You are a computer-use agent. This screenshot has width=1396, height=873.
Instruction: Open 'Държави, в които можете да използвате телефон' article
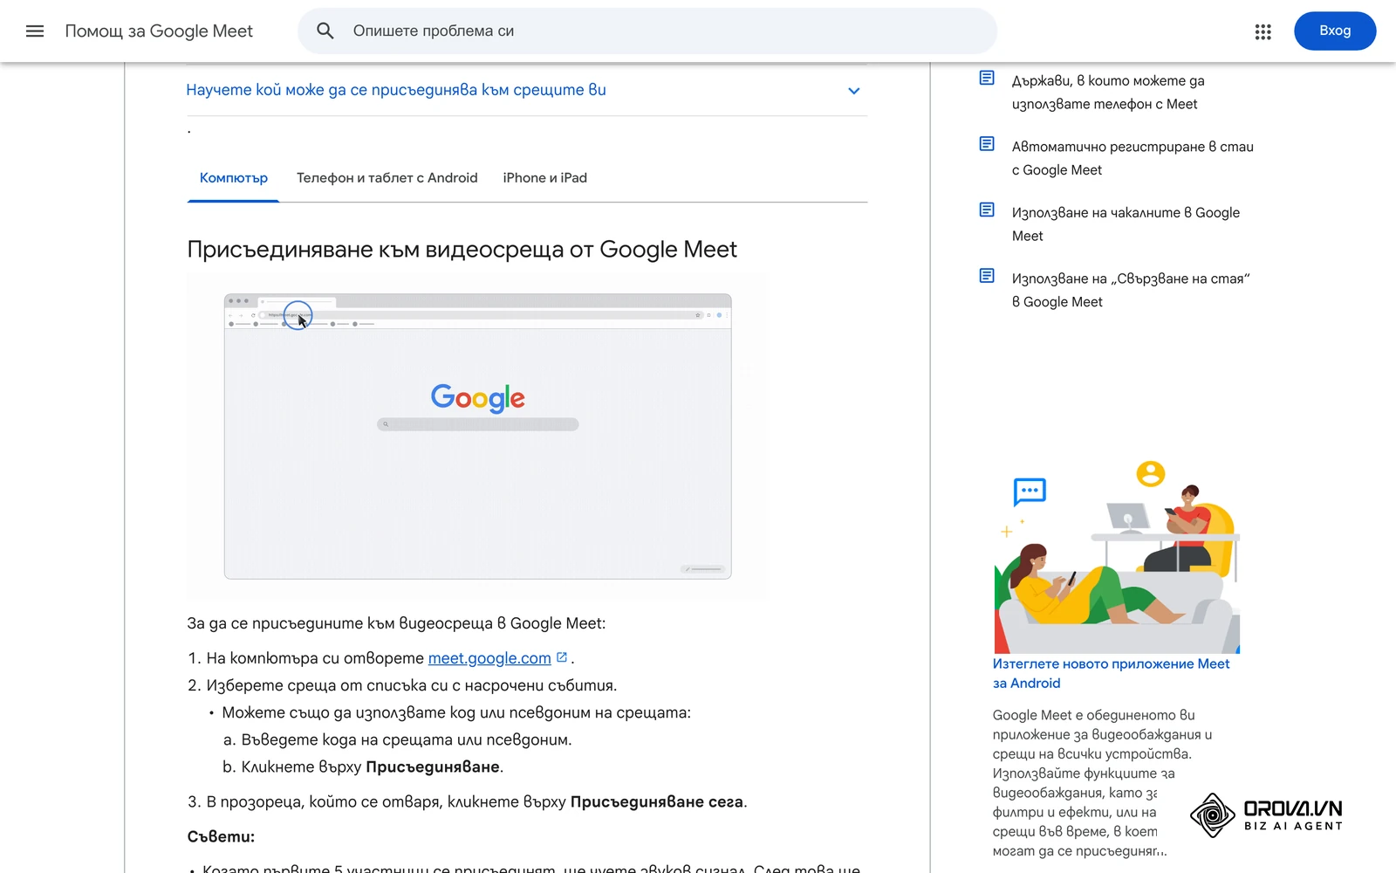pyautogui.click(x=1108, y=92)
